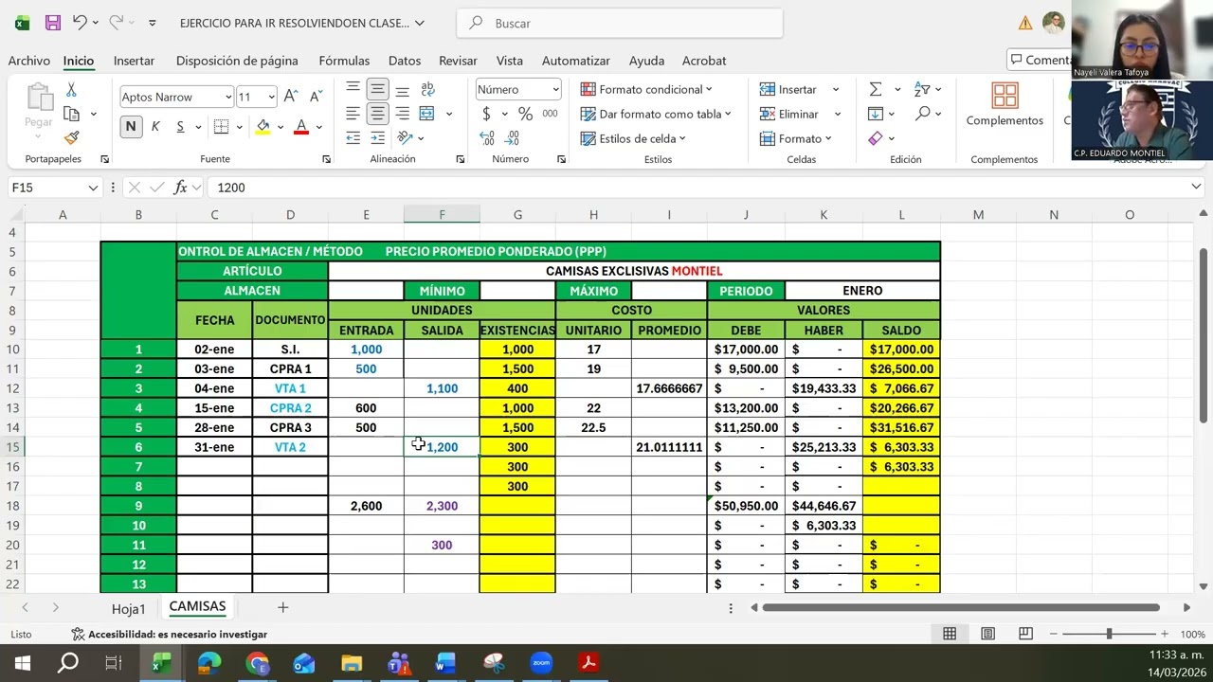Click the Increase font size icon

292,97
